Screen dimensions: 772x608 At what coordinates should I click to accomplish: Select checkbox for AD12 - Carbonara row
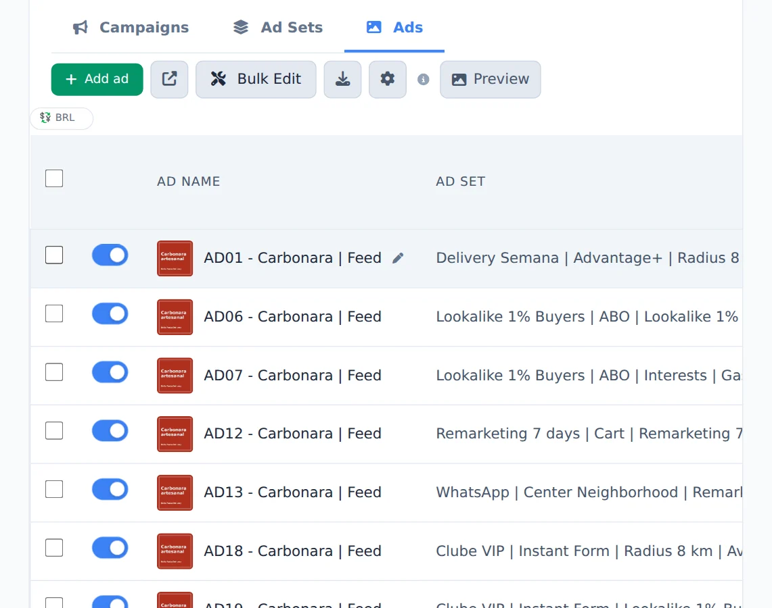click(x=54, y=430)
